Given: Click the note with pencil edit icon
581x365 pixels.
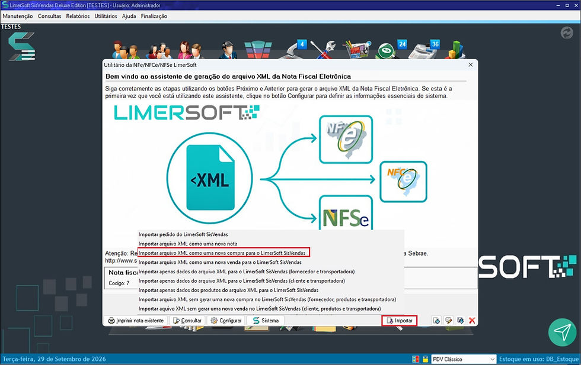Looking at the screenshot, I should click(x=448, y=321).
